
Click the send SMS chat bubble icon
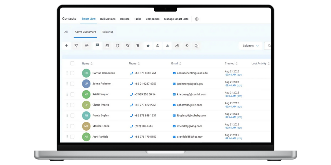click(97, 46)
